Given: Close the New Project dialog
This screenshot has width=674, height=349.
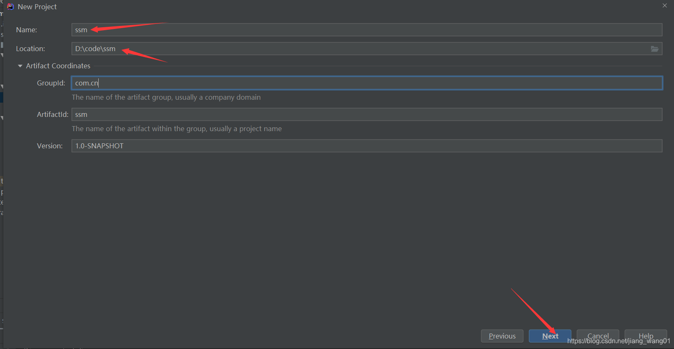Looking at the screenshot, I should click(665, 5).
